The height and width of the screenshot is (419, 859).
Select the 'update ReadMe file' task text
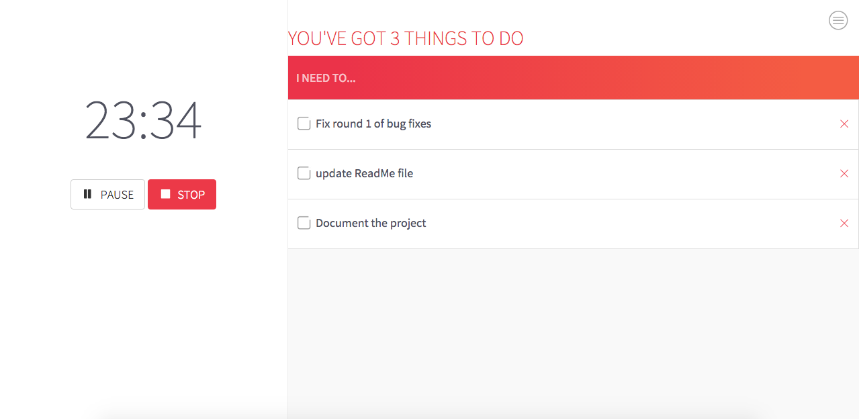click(x=365, y=173)
